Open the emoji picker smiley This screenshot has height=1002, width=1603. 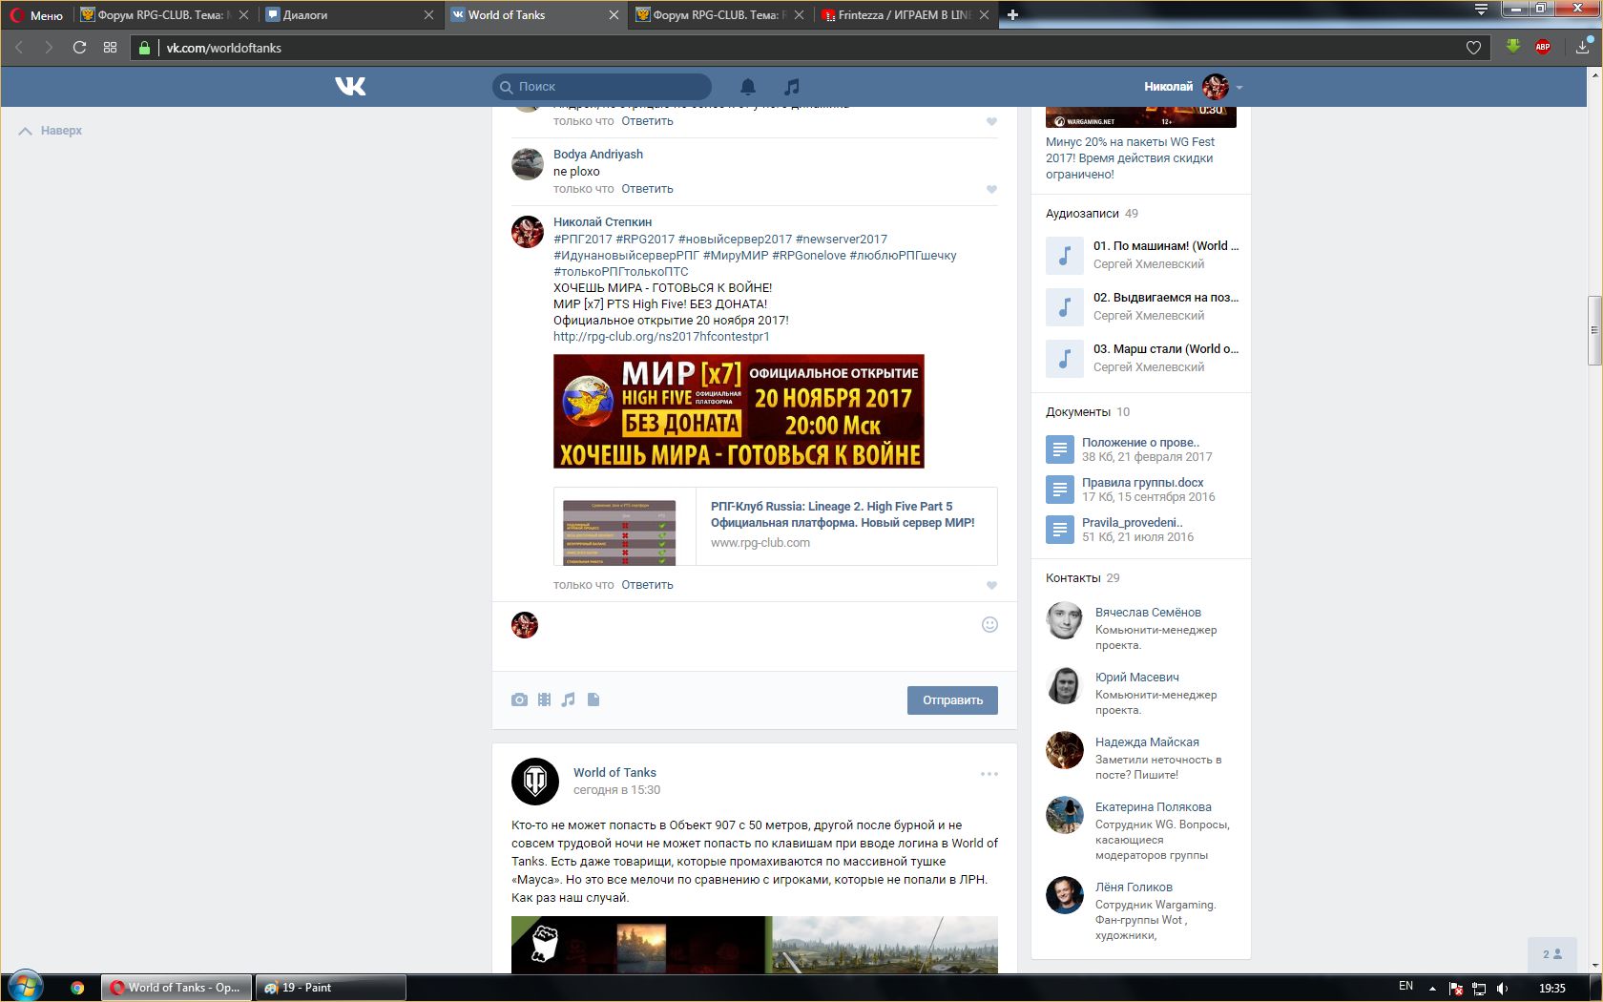[989, 624]
